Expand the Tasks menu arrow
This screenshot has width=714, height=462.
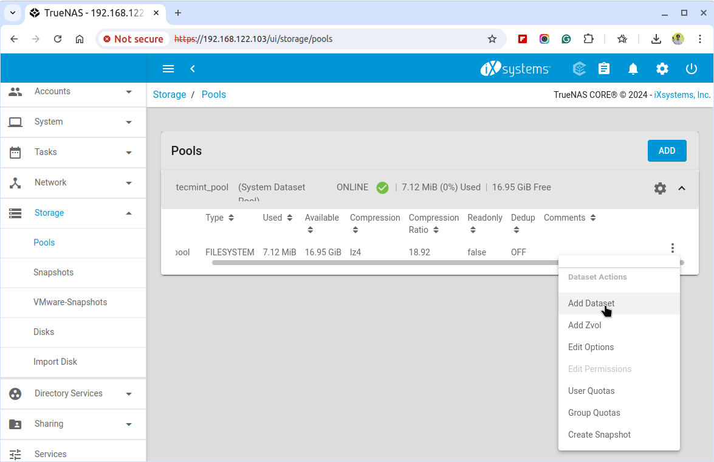pos(129,153)
